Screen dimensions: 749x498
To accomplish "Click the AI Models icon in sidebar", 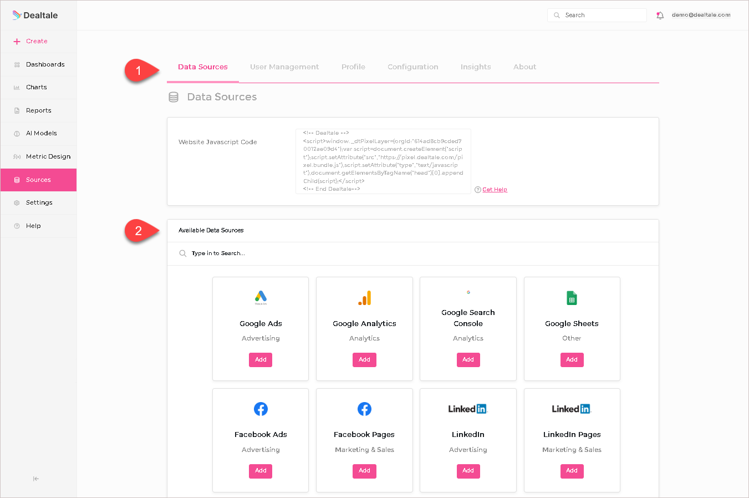I will [x=17, y=134].
